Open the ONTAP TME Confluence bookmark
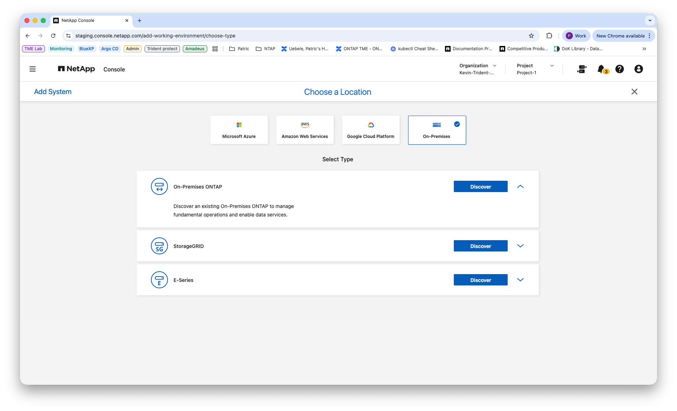Image resolution: width=677 pixels, height=411 pixels. (x=359, y=49)
